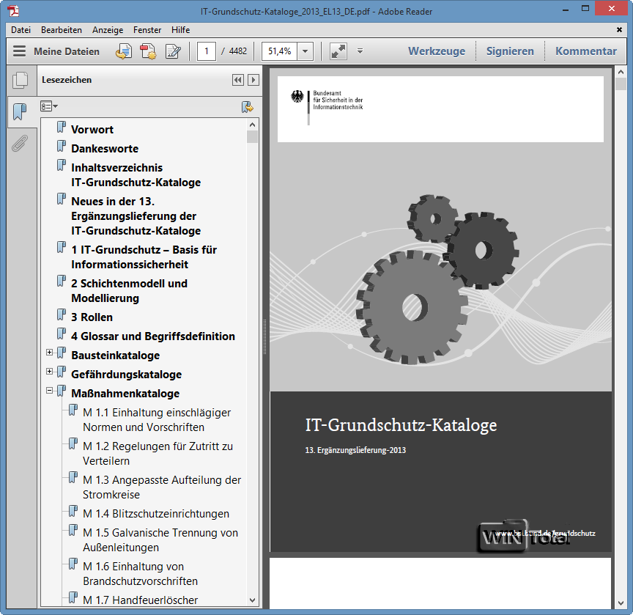
Task: Click the fit window expand-arrows icon
Action: [x=338, y=51]
